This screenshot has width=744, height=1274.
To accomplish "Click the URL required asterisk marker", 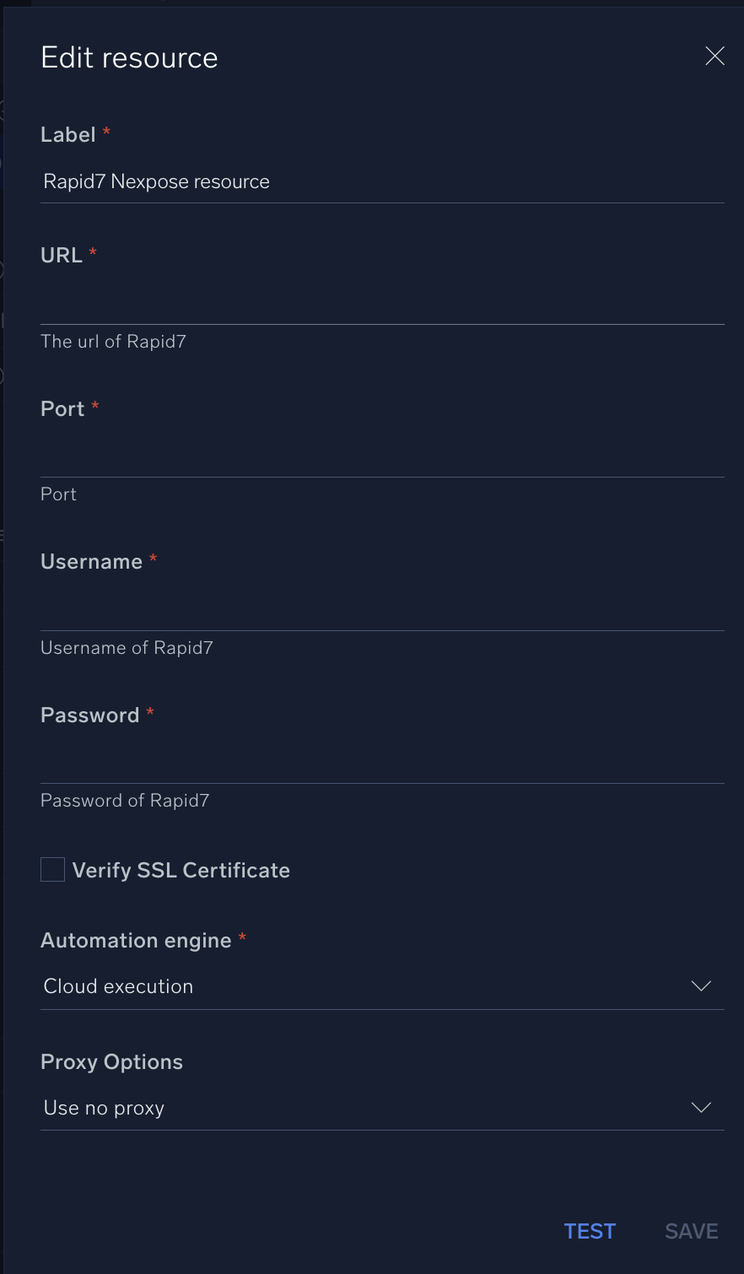I will point(91,251).
